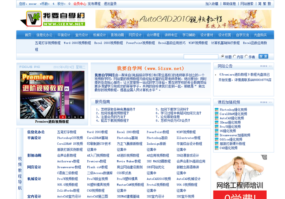Click the search text input field
Viewport: 285px width, 199px height.
[x=201, y=57]
